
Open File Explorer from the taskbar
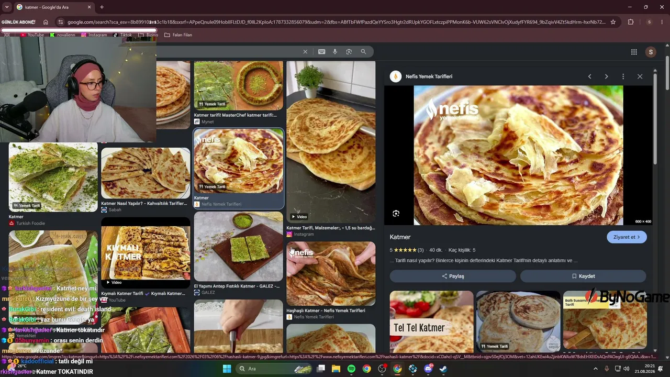point(336,369)
